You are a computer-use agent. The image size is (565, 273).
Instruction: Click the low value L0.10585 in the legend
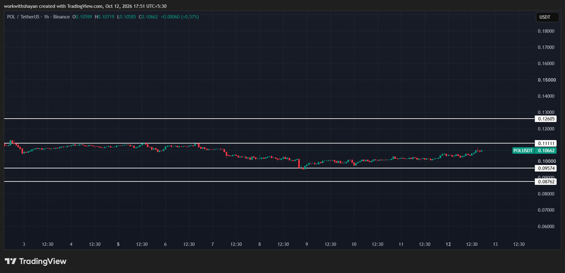pyautogui.click(x=127, y=17)
